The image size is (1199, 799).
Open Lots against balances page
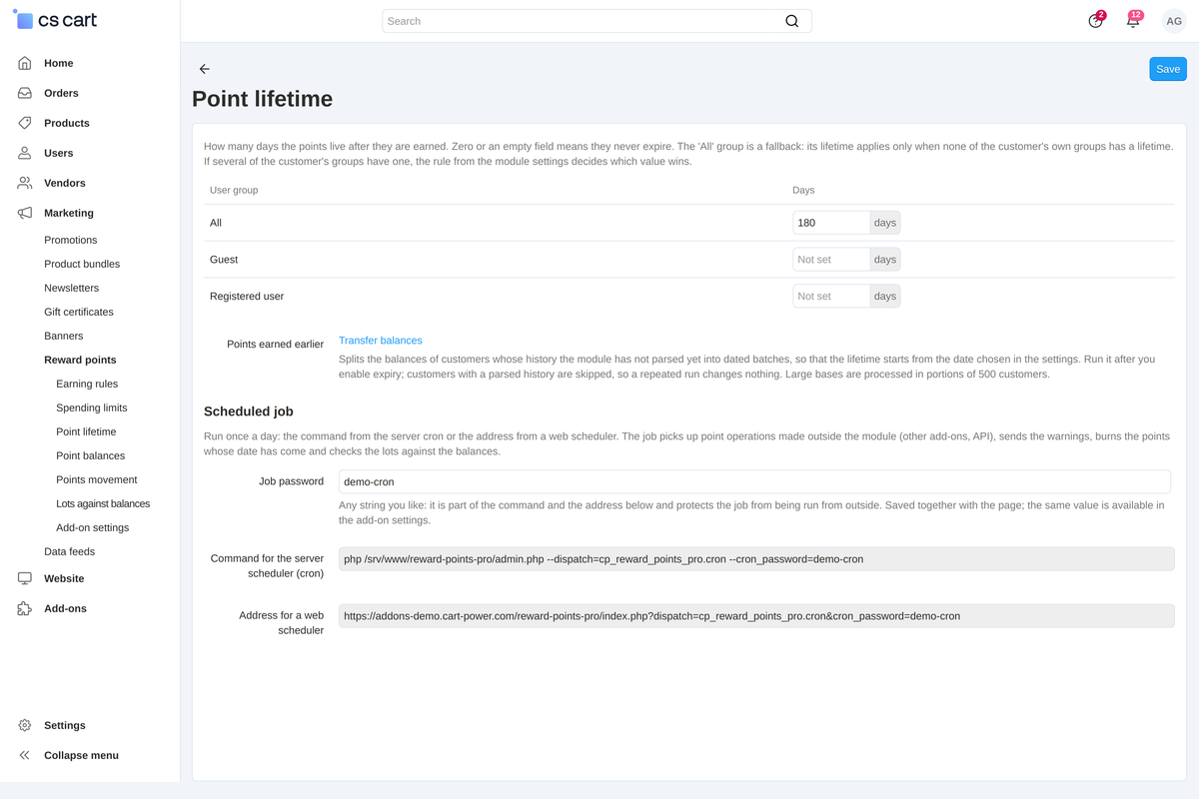(x=103, y=503)
